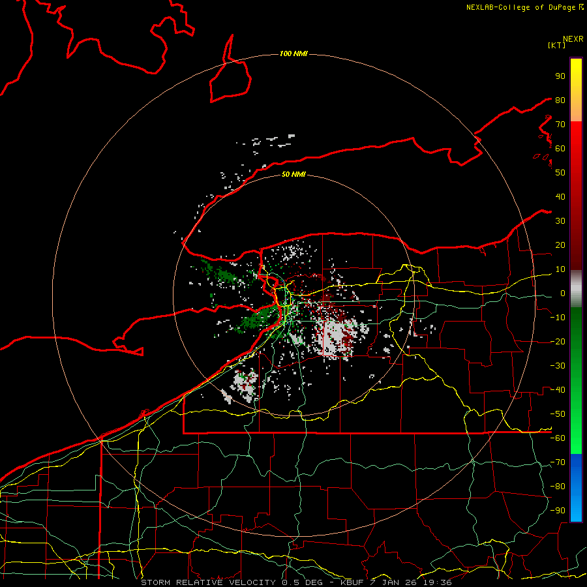Click the -20 value on velocity scale
Viewport: 587px width, 587px height.
pyautogui.click(x=558, y=342)
